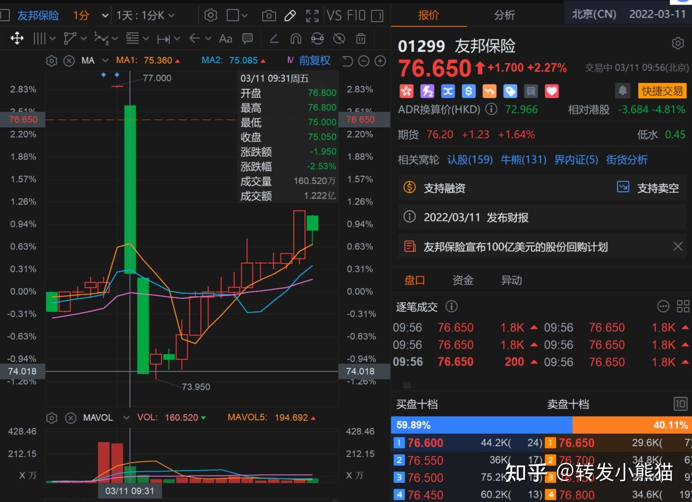Toggle ten-level order book depth icon
Viewport: 692px width, 502px height.
[680, 404]
